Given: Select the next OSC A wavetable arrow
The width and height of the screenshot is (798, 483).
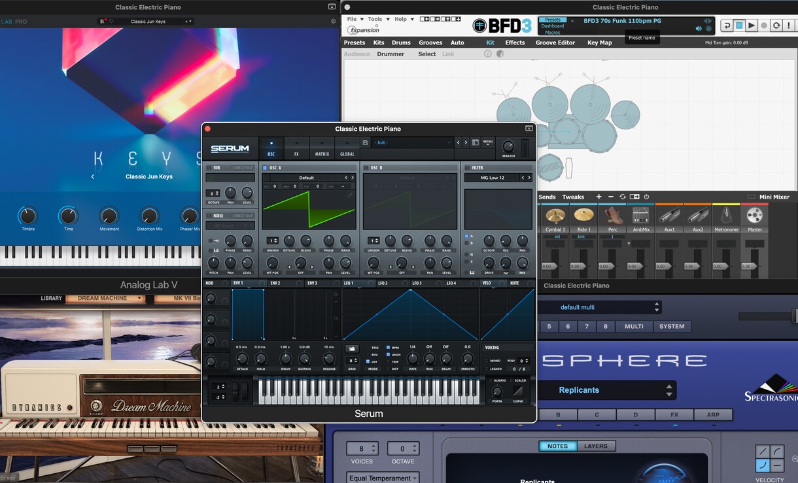Looking at the screenshot, I should pos(353,178).
